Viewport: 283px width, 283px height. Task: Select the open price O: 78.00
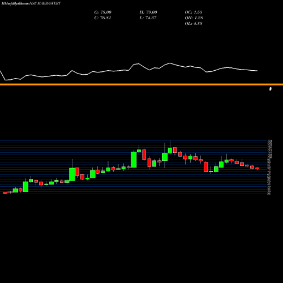point(103,12)
